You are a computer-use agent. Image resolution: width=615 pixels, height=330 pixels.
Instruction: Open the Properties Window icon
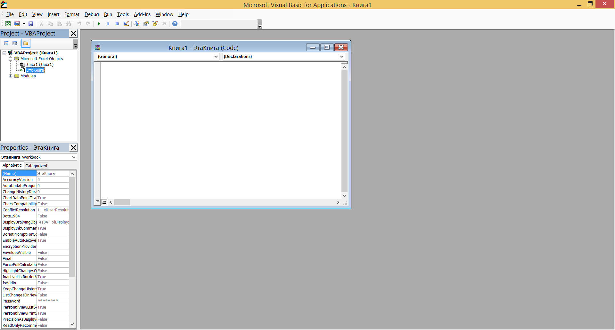[146, 24]
